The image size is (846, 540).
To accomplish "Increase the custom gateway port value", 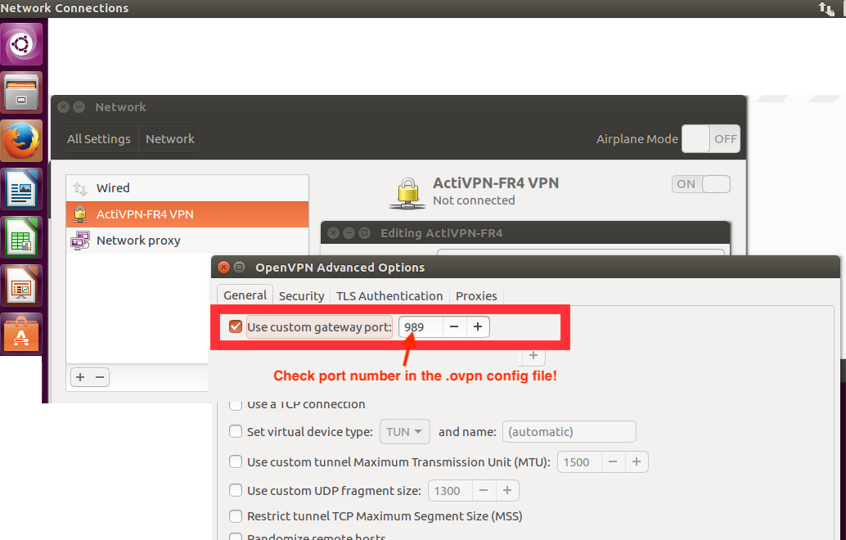I will [x=478, y=327].
